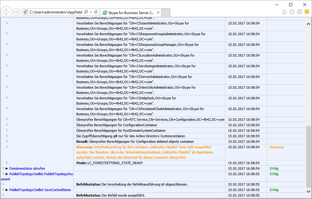Click the Result deleted objects container text
The image size is (312, 199).
click(135, 142)
